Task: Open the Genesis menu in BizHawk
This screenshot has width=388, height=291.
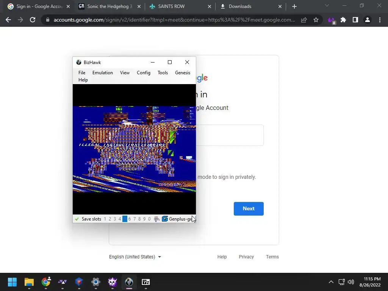Action: coord(183,72)
